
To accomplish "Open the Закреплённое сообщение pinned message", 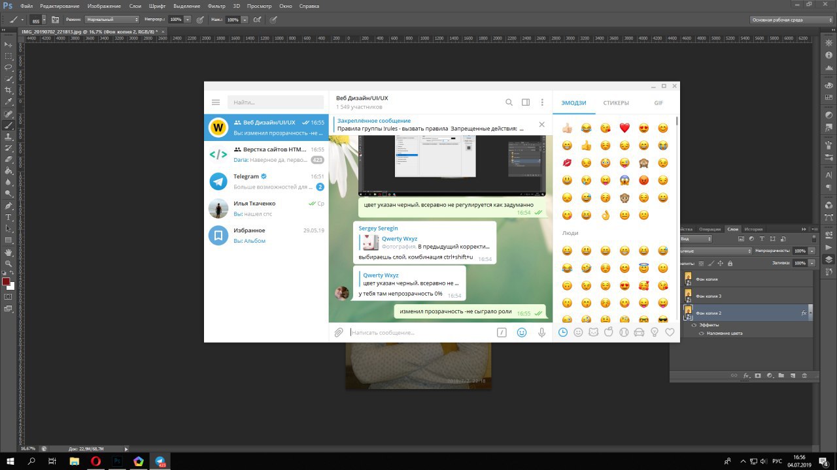I will (x=432, y=125).
